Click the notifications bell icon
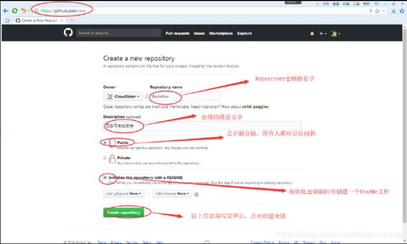This screenshot has height=244, width=407. (x=312, y=33)
